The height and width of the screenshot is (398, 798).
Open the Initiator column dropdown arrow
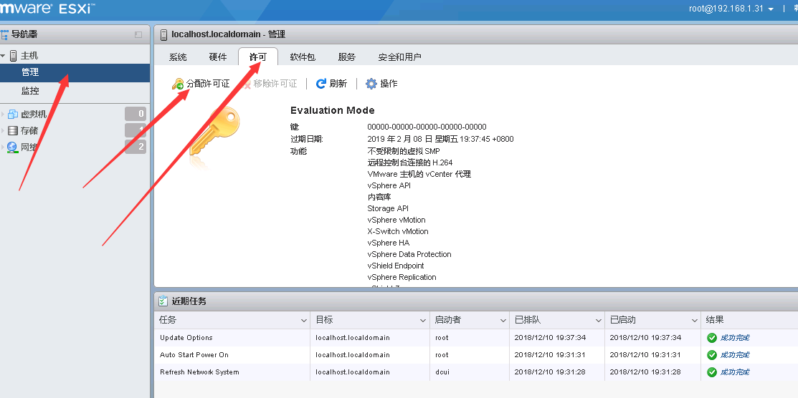tap(503, 321)
